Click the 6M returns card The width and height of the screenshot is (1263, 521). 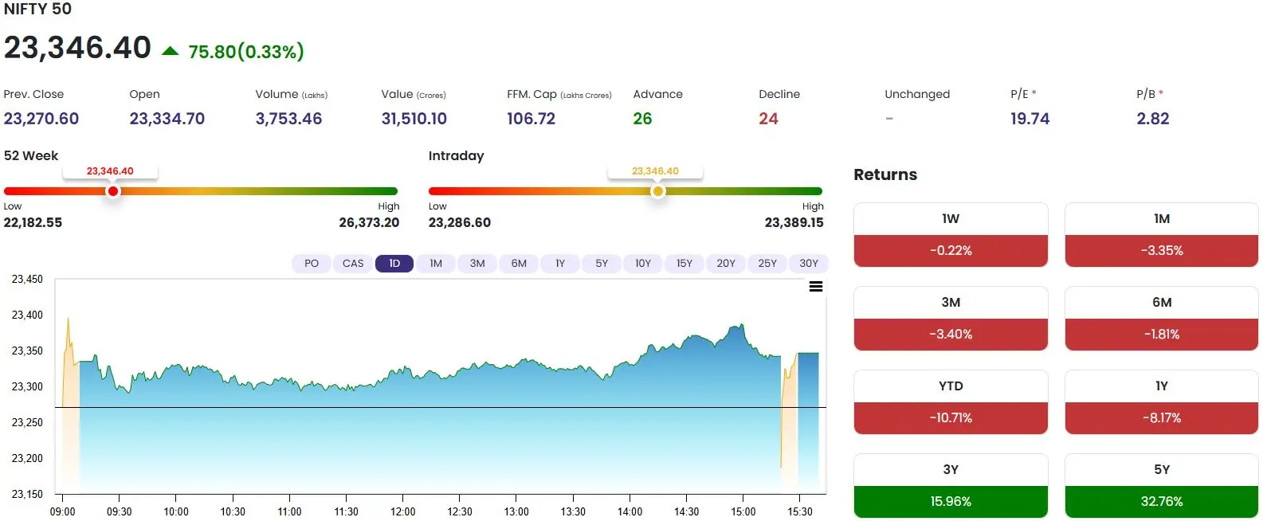coord(1162,319)
